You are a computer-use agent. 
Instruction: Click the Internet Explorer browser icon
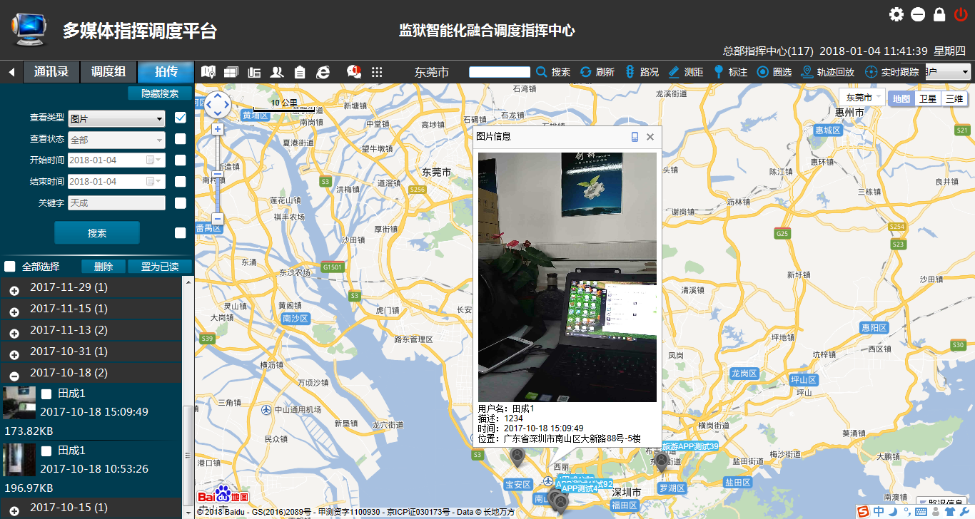point(323,72)
